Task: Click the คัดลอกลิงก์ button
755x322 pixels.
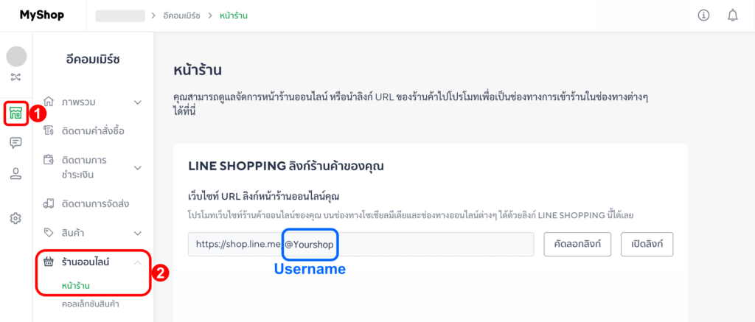Action: click(577, 245)
